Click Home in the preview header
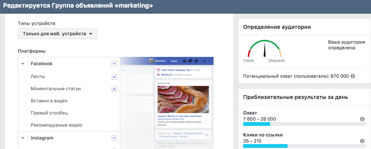Image resolution: width=371 pixels, height=149 pixels. (x=174, y=61)
